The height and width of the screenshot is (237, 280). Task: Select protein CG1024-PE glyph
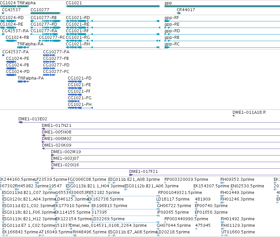tap(11, 62)
